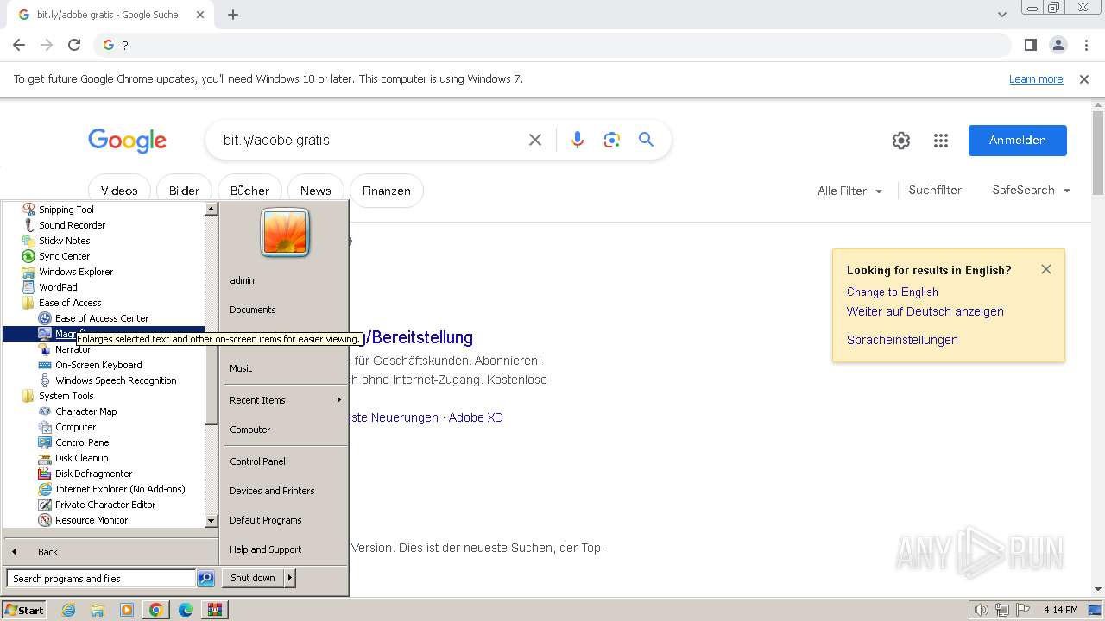Image resolution: width=1105 pixels, height=621 pixels.
Task: Open Action Center flag in tray
Action: 1023,610
